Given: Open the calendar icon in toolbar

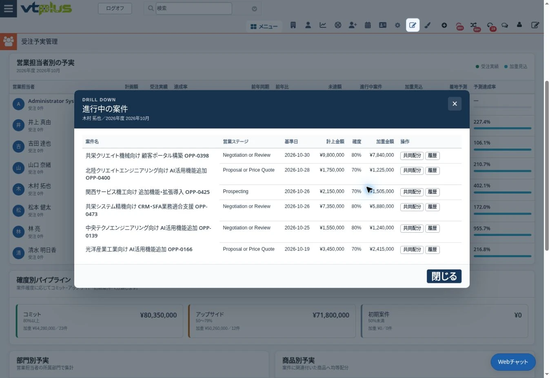Looking at the screenshot, I should point(368,25).
